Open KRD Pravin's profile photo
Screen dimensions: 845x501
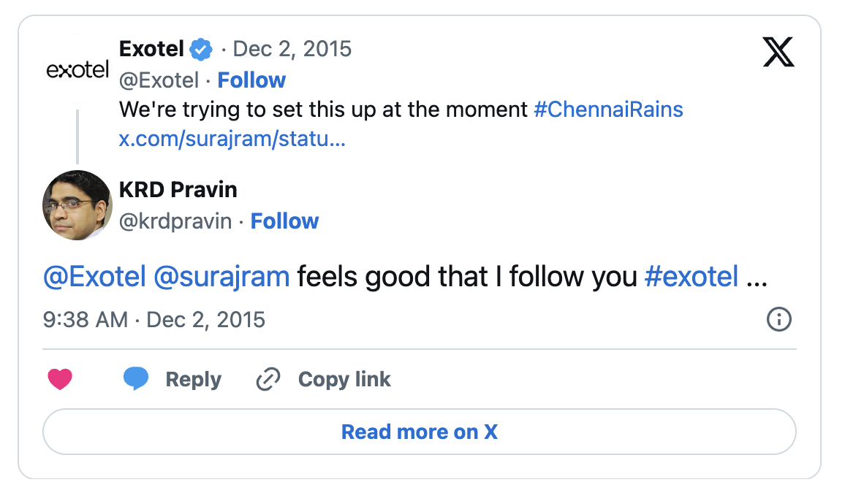coord(77,205)
